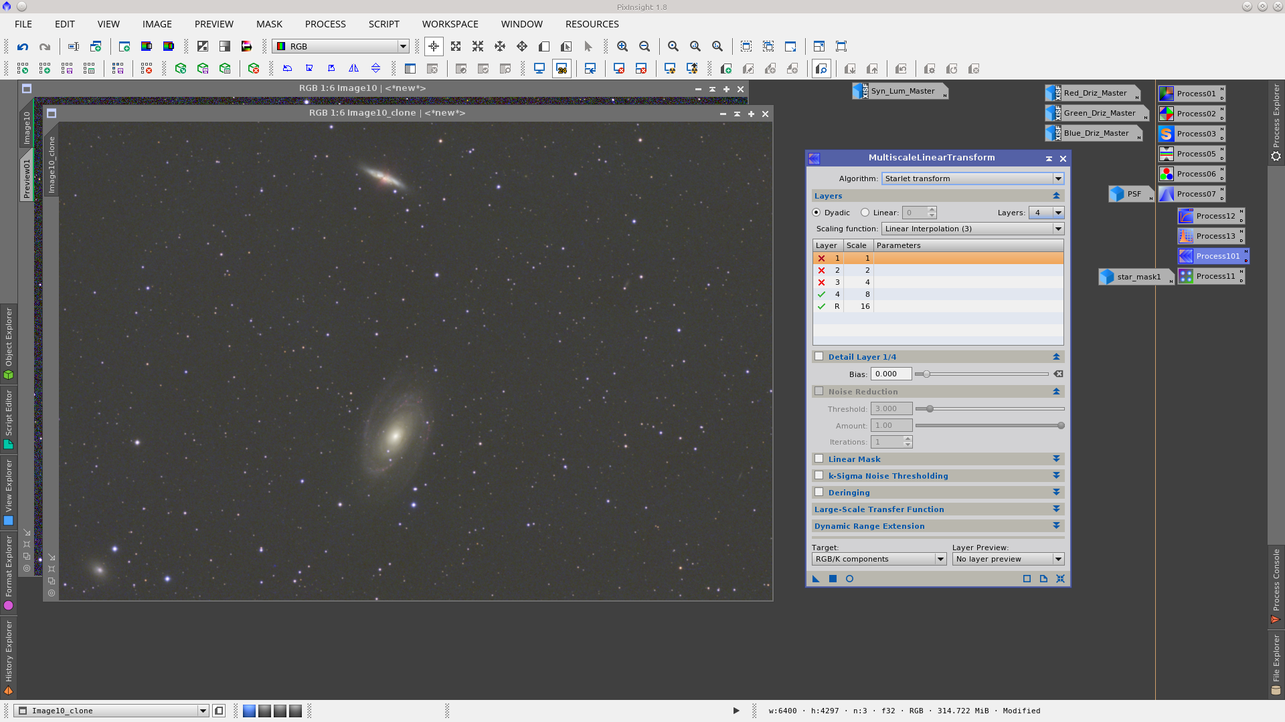Open the WORKSPACE menu

[x=450, y=24]
